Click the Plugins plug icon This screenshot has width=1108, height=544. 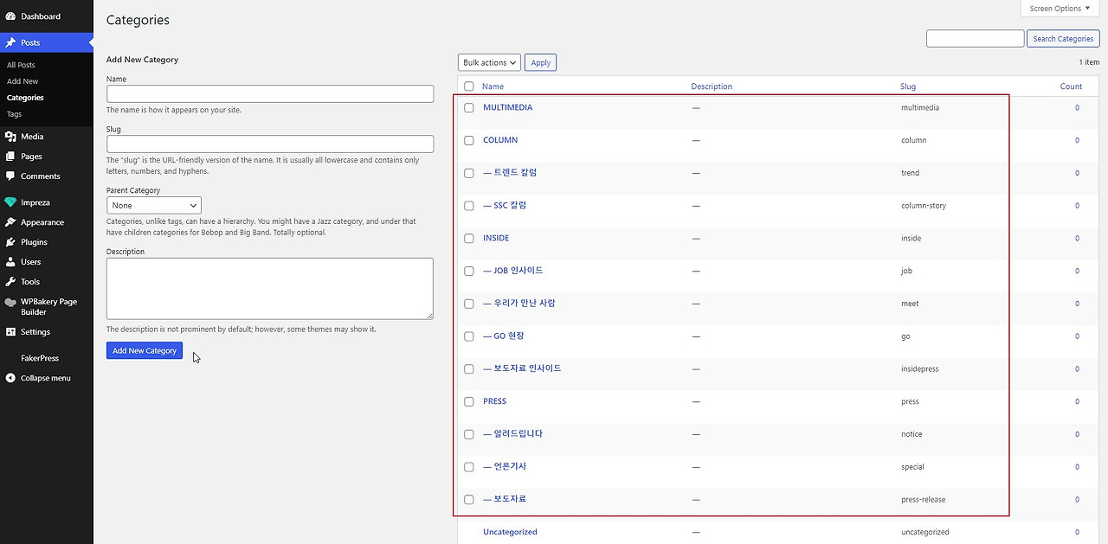point(10,242)
